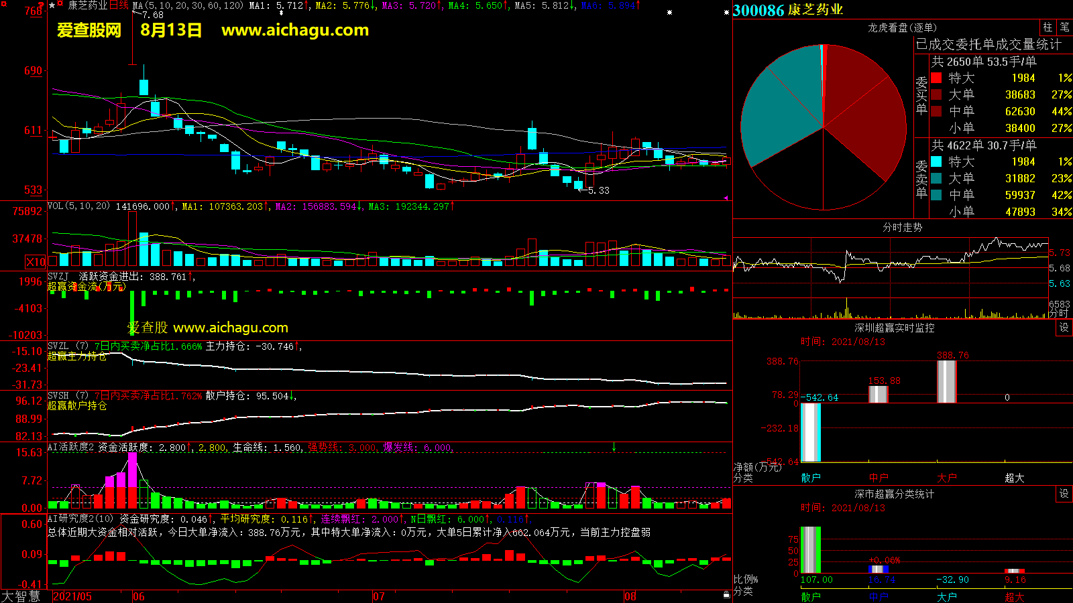Switch 龙虎看盘 to 柱 view

click(x=1048, y=27)
